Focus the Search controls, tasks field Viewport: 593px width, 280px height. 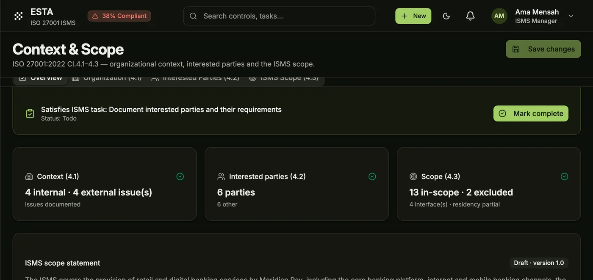[279, 16]
